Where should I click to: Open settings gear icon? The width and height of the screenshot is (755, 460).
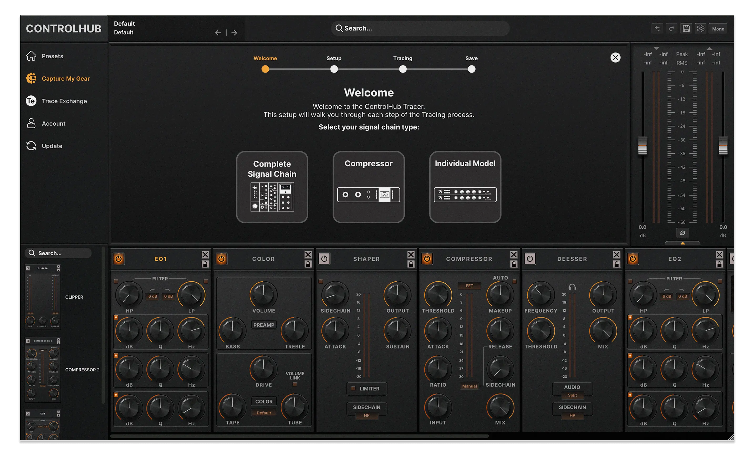click(701, 28)
